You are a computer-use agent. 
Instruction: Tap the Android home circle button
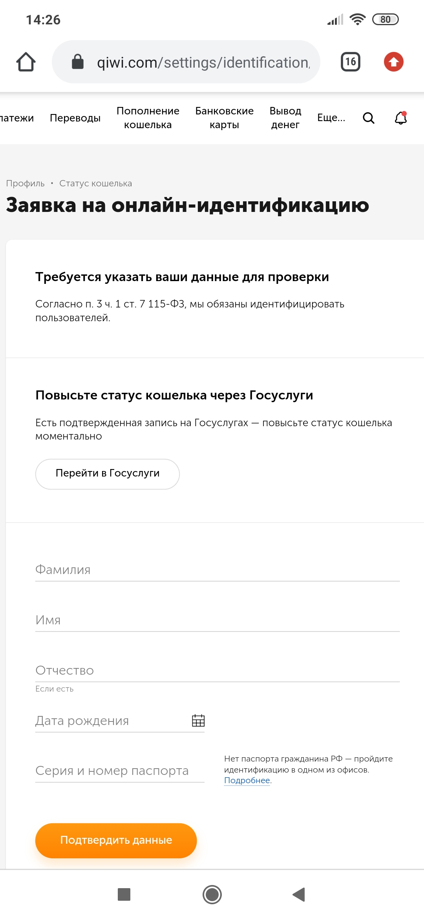[212, 894]
